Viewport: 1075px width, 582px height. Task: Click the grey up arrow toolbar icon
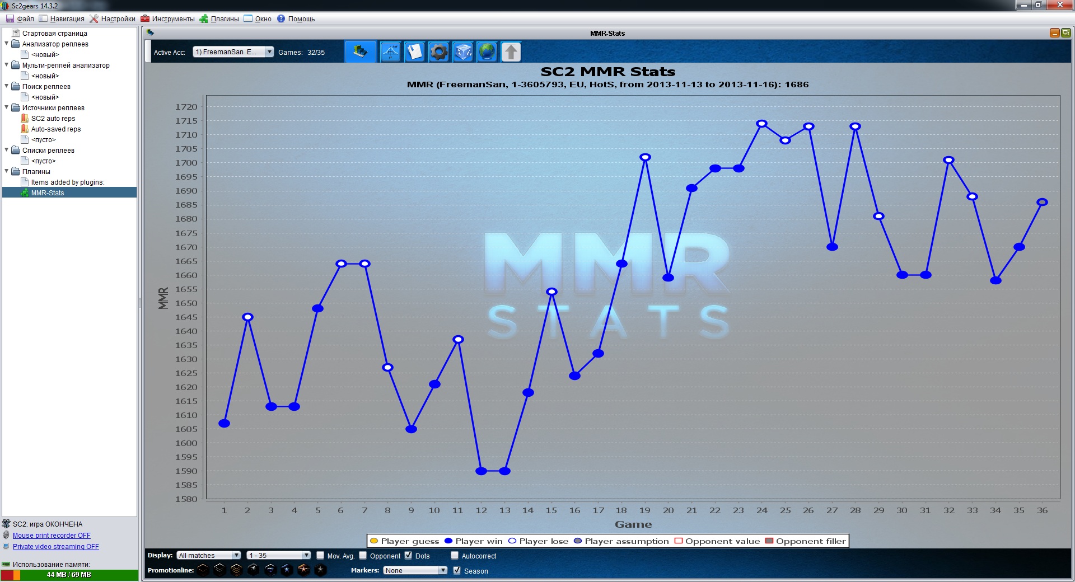tap(511, 52)
